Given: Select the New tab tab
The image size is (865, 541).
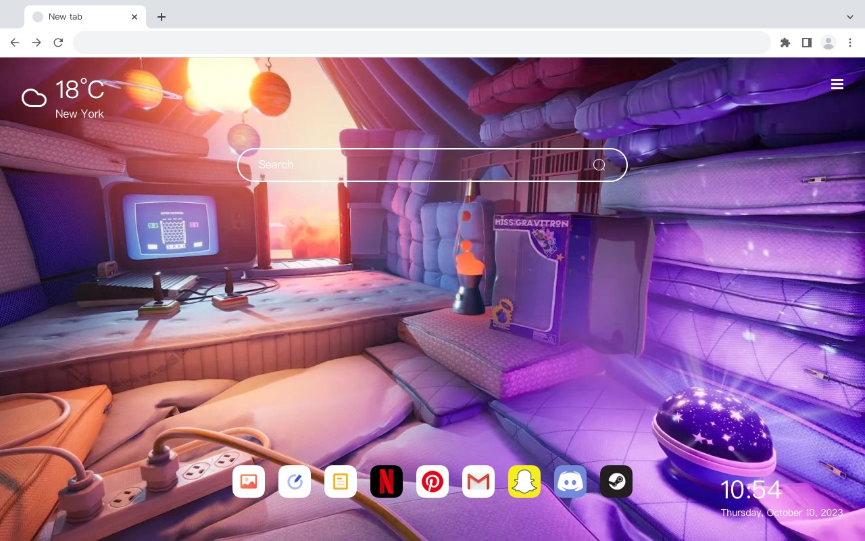Looking at the screenshot, I should (85, 17).
